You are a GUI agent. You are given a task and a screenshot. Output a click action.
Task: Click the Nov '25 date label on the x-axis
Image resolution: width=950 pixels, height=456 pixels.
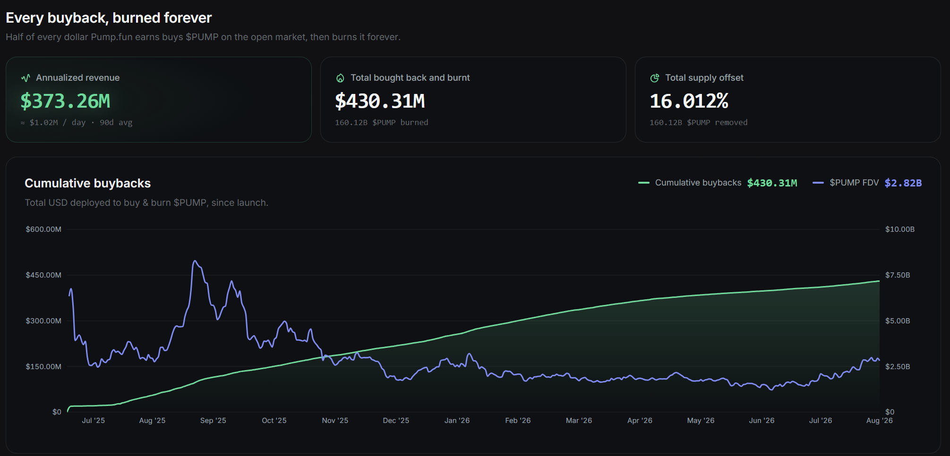(335, 421)
